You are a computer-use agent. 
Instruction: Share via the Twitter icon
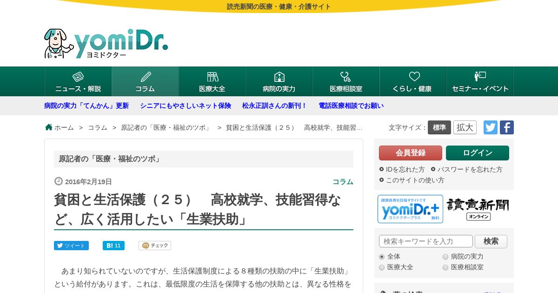pos(491,127)
